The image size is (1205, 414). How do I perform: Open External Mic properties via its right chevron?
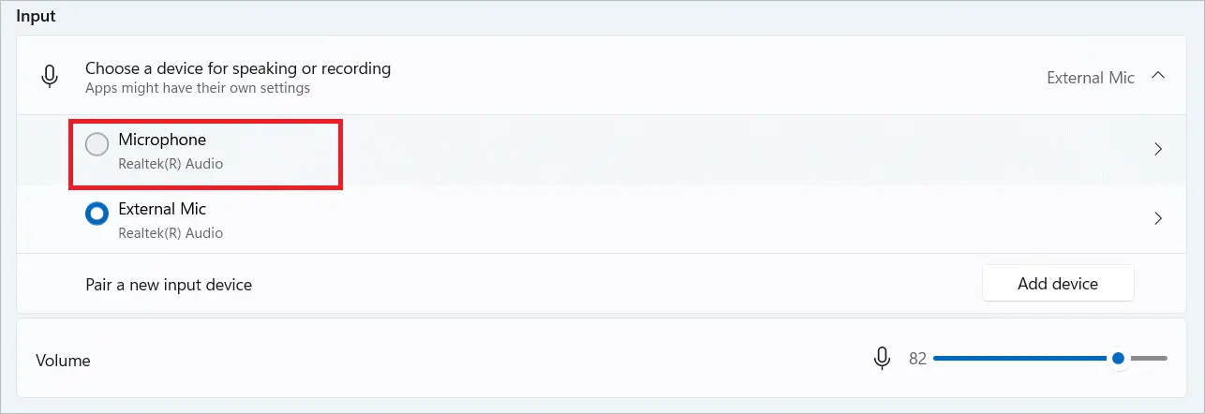click(x=1158, y=218)
